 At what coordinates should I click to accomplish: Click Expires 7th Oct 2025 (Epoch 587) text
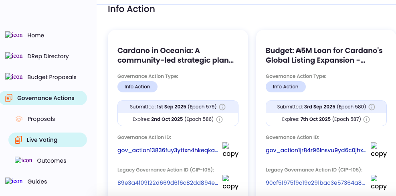pos(321,119)
